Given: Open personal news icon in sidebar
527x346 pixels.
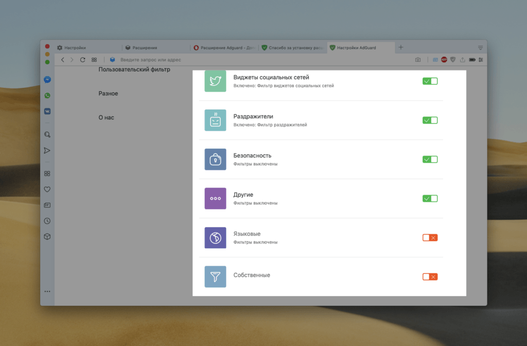Looking at the screenshot, I should [47, 205].
